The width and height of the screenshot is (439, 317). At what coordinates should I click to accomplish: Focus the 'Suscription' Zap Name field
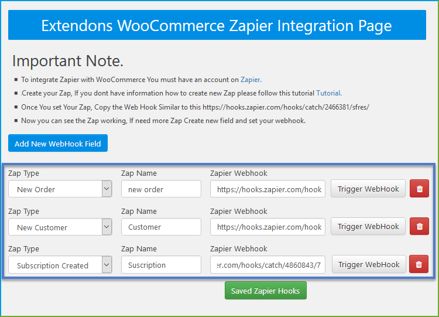tap(161, 265)
